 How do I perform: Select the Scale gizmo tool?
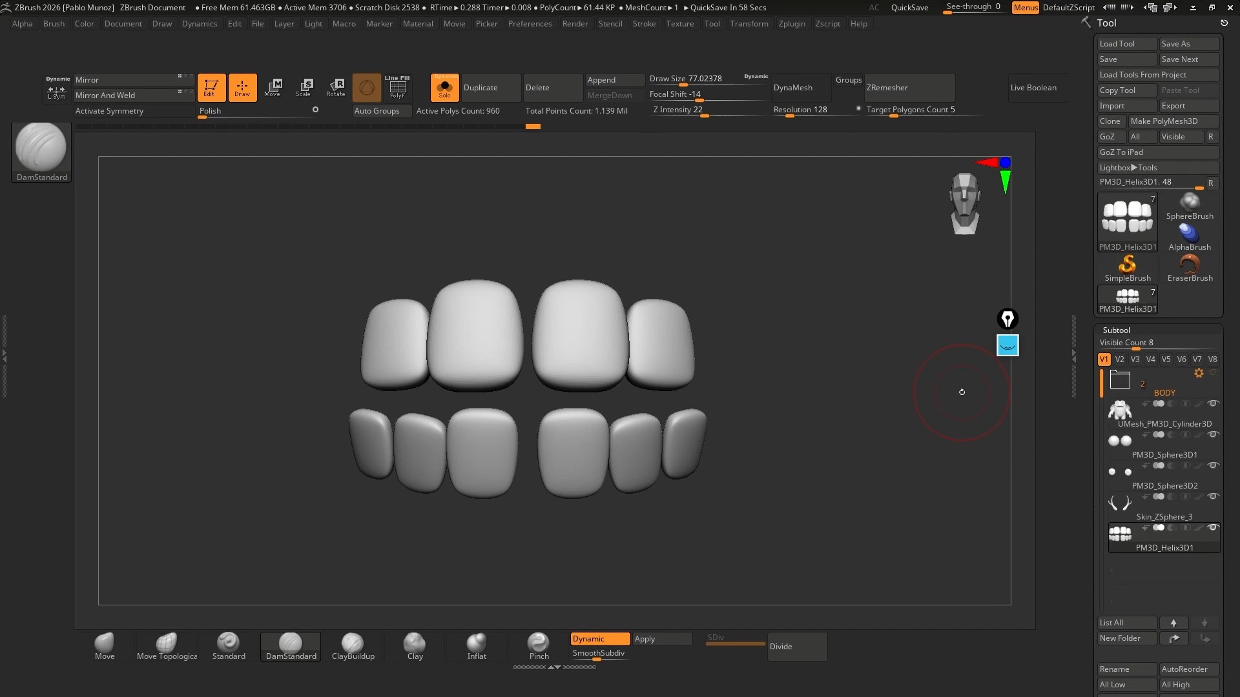(x=303, y=87)
